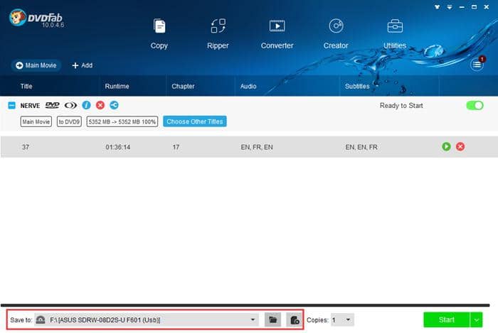Screen dimensions: 498x333
Task: Toggle the NERVE task on/off switch
Action: coord(475,106)
